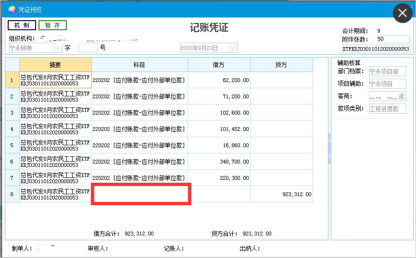Click the 附件张数 field showing 50
The width and height of the screenshot is (416, 258).
(x=393, y=39)
